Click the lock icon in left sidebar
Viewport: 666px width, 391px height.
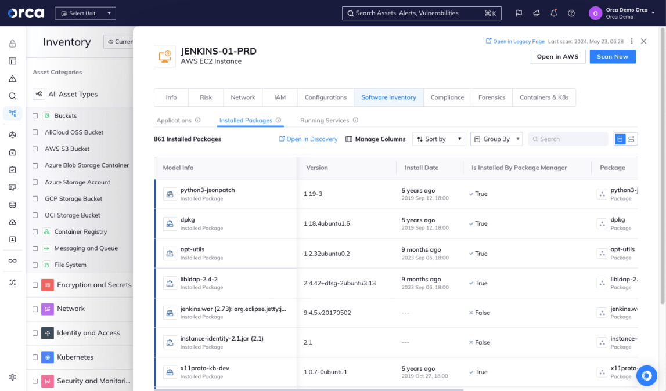(12, 44)
